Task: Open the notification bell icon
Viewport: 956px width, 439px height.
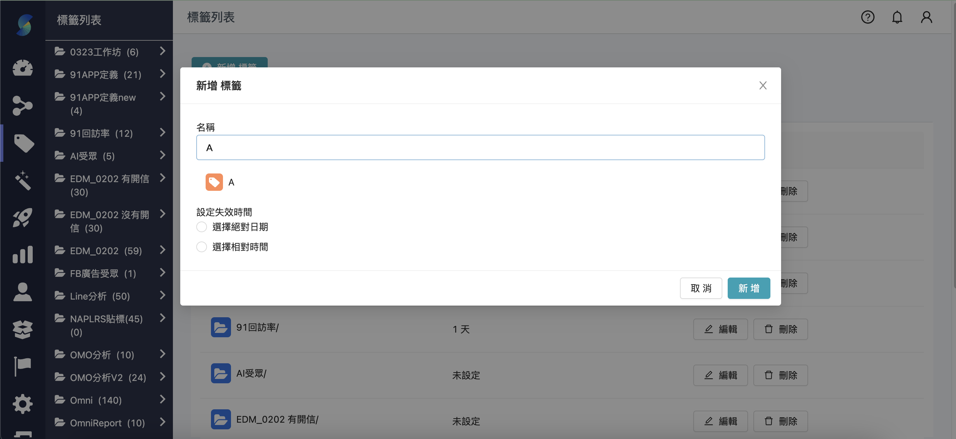Action: click(x=897, y=17)
